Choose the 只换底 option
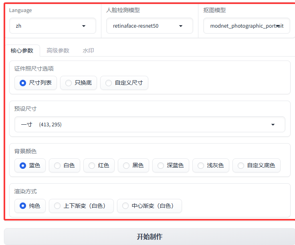 point(79,83)
